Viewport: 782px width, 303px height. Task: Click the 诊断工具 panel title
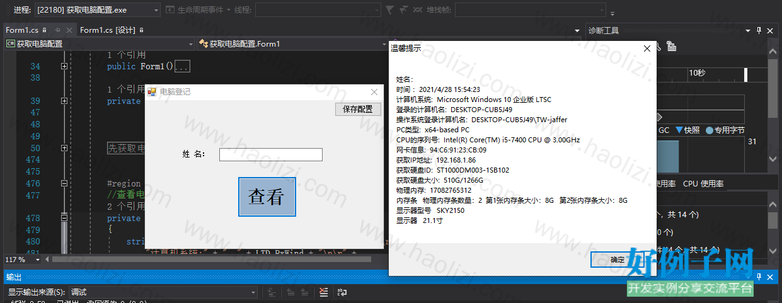[x=604, y=30]
